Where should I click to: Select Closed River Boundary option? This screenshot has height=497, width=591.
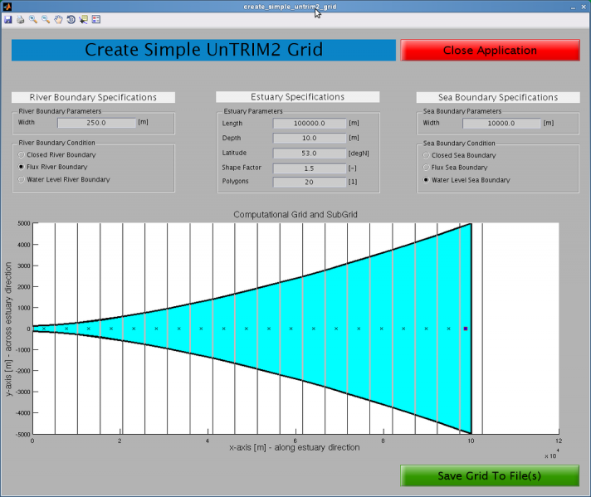click(22, 154)
